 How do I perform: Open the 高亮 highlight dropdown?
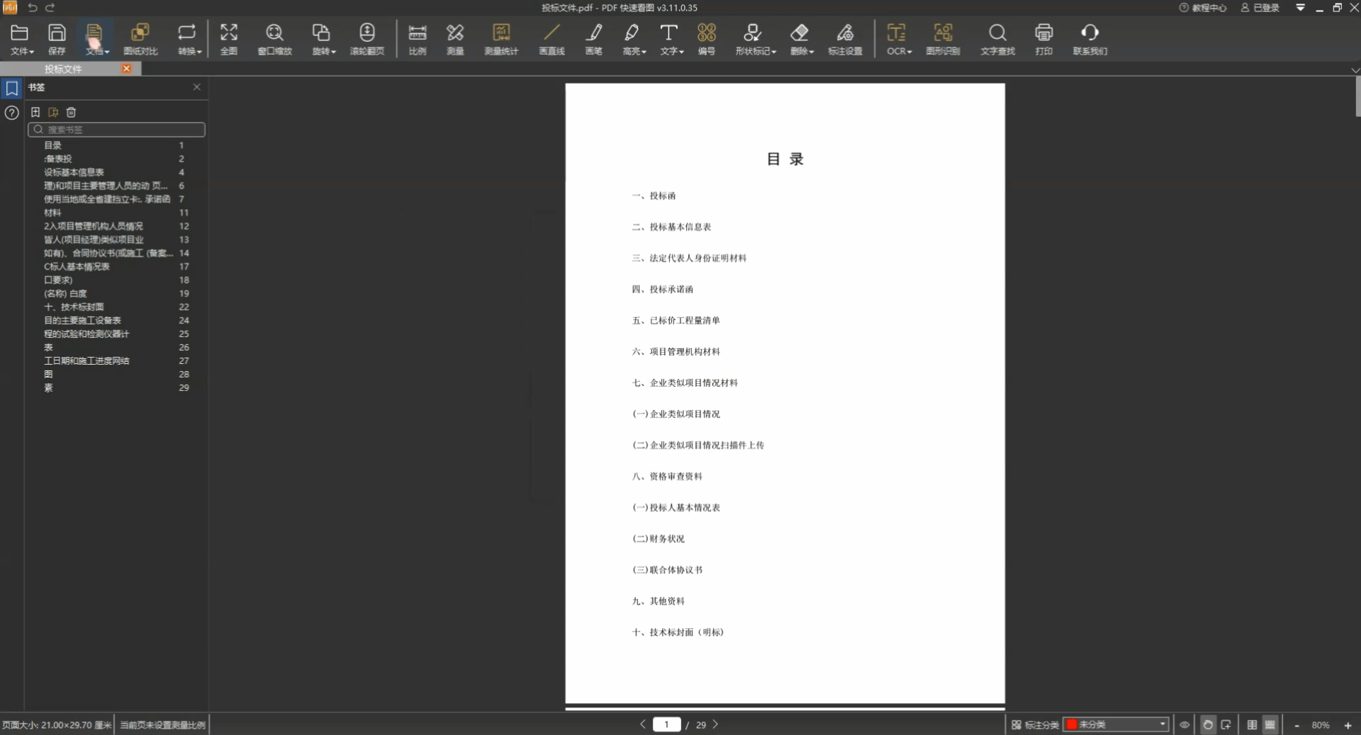pos(634,39)
